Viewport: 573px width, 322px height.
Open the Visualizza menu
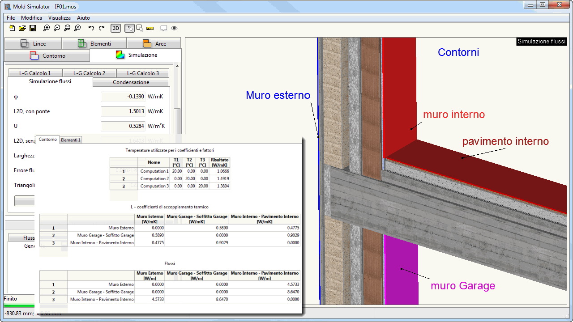click(x=60, y=18)
